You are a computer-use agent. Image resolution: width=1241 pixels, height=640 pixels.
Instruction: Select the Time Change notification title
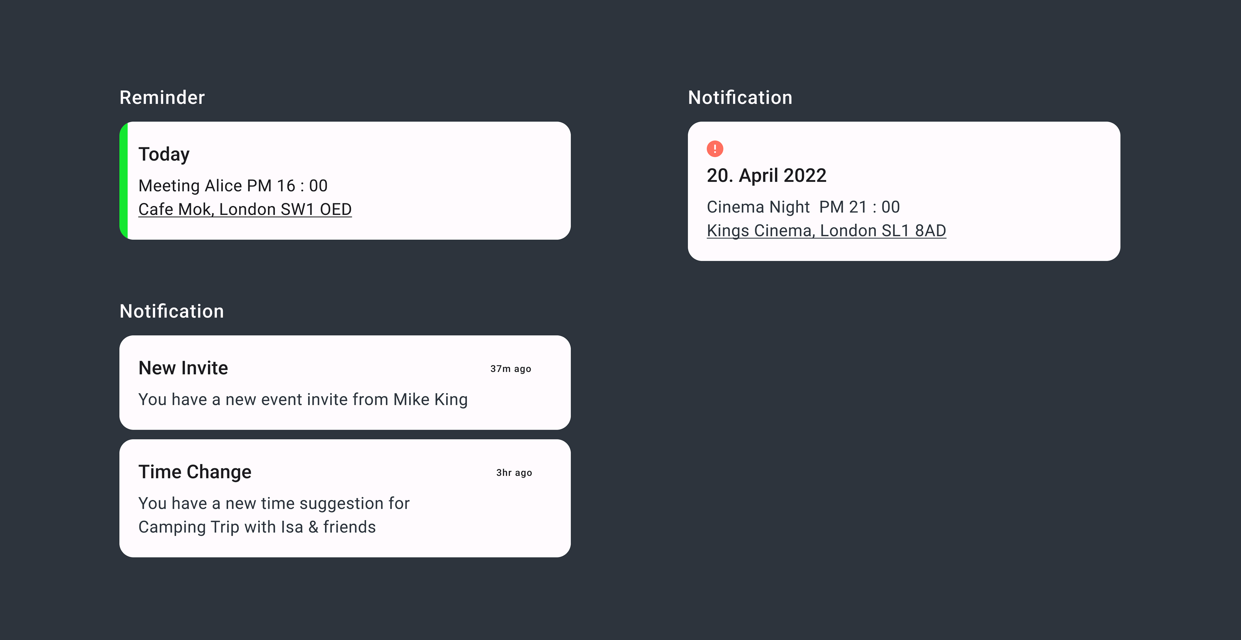tap(195, 472)
